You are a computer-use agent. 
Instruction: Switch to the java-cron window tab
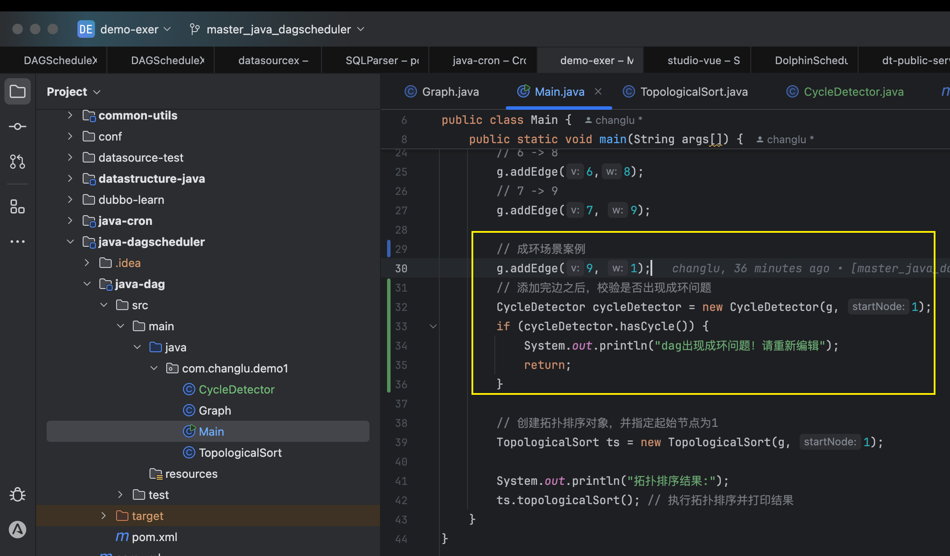click(483, 60)
